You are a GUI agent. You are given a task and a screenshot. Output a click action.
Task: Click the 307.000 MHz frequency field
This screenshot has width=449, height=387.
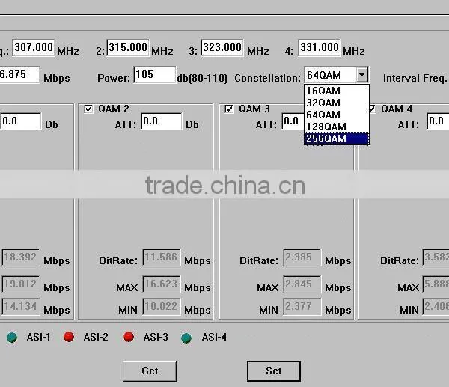[x=34, y=48]
